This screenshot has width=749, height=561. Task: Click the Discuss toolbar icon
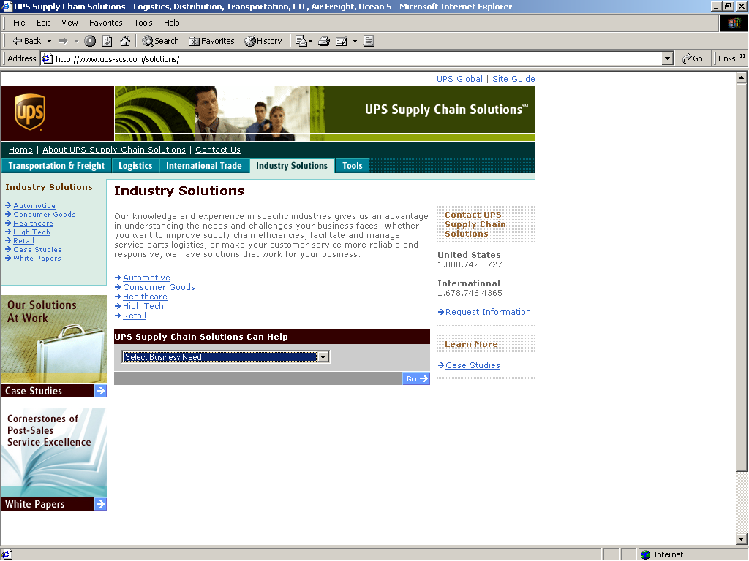pos(369,41)
